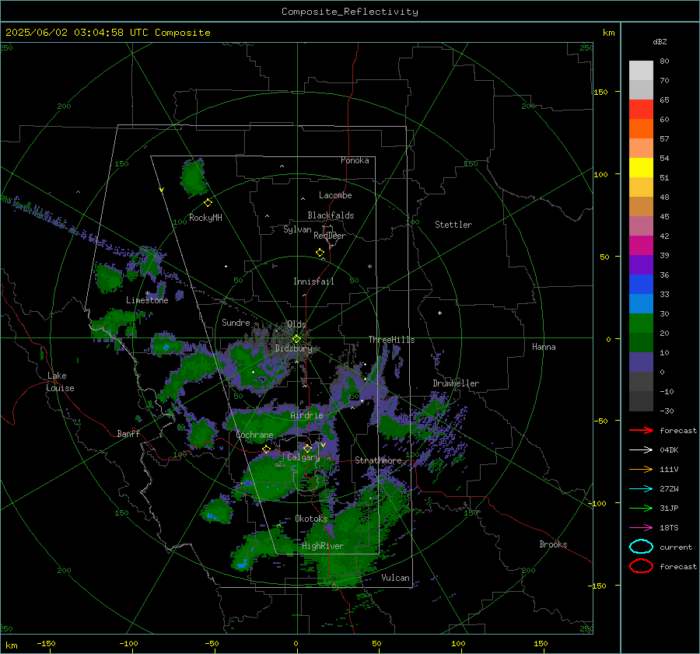Image resolution: width=700 pixels, height=654 pixels.
Task: Click the RedDeer city label
Action: (x=330, y=236)
